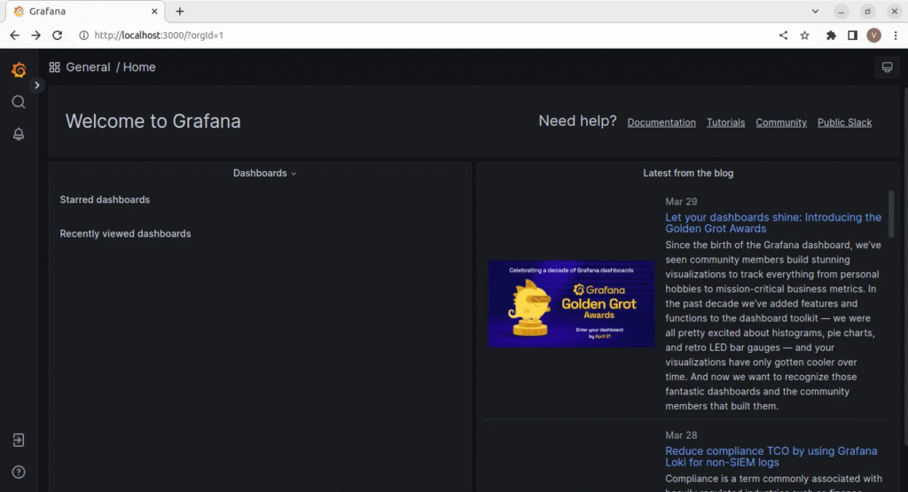This screenshot has height=492, width=908.
Task: Click the Starred dashboards heading
Action: (x=105, y=199)
